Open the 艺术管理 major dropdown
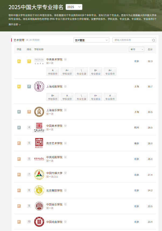 (x=91, y=40)
